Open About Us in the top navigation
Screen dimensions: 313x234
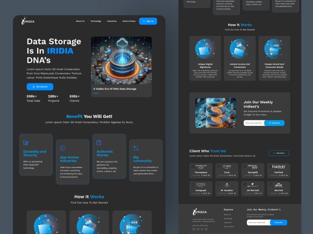tap(80, 21)
